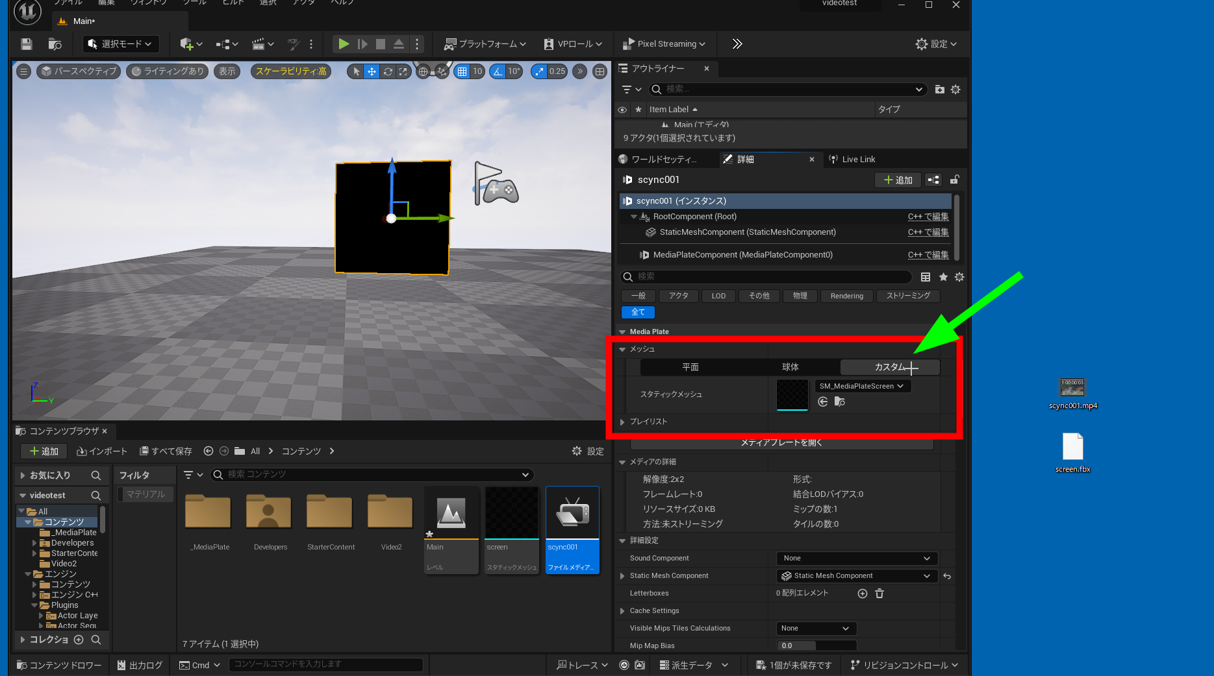Open the Sound Component dropdown
This screenshot has width=1214, height=676.
(856, 558)
